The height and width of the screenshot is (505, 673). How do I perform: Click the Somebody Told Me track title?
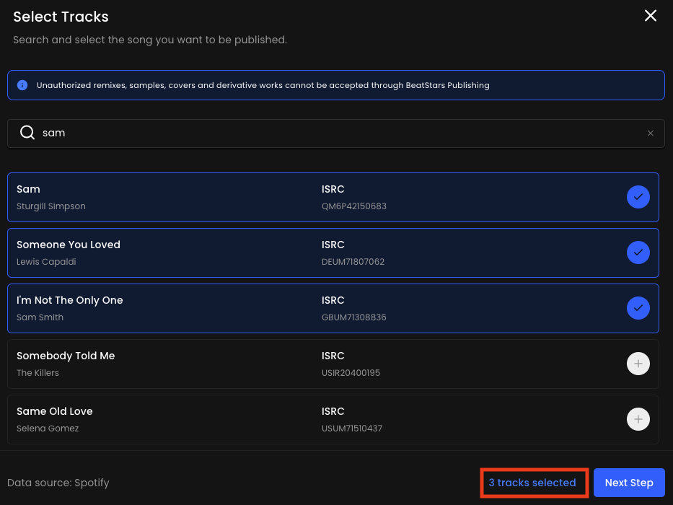[66, 356]
